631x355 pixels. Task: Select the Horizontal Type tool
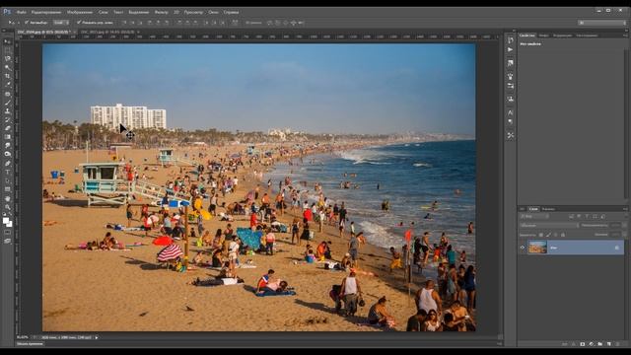click(x=7, y=173)
